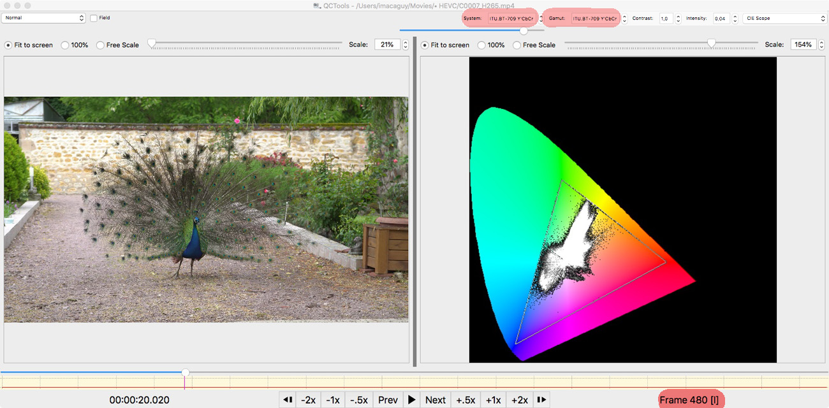Viewport: 829px width, 408px height.
Task: Play forward at +1x speed
Action: point(493,400)
